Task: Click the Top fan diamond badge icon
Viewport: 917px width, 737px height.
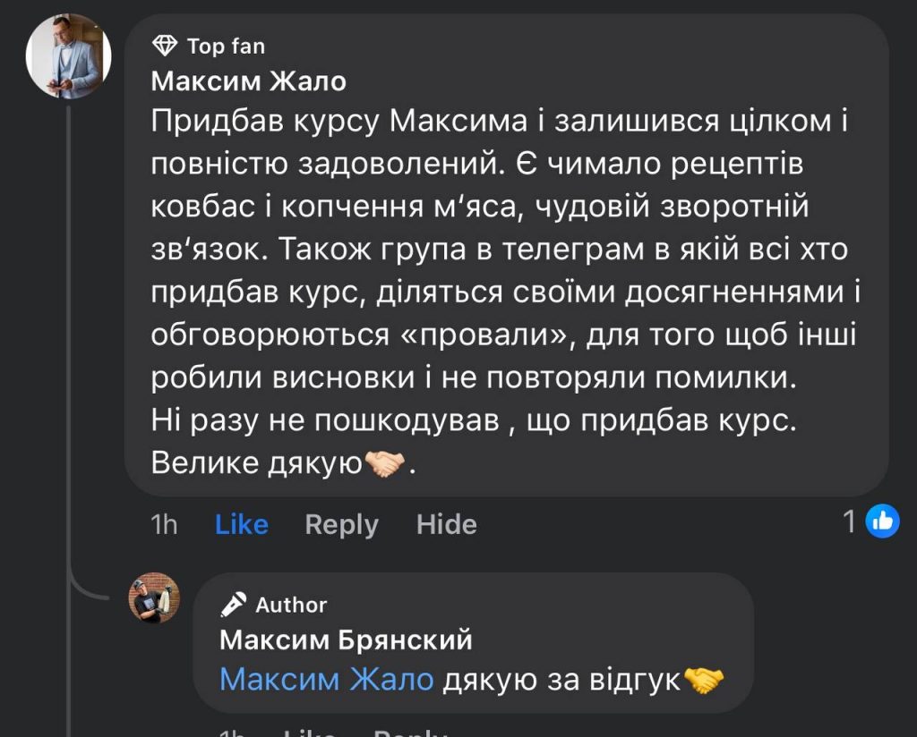Action: pyautogui.click(x=165, y=45)
